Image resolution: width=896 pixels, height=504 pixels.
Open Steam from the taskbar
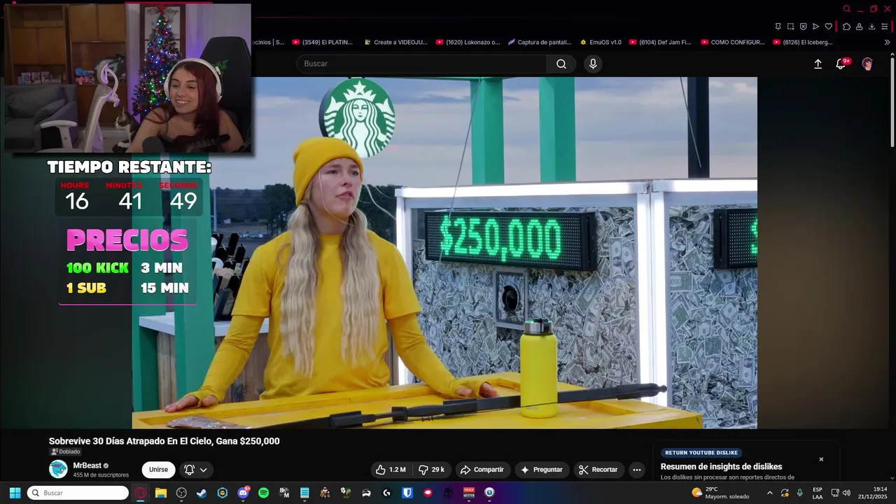[202, 493]
